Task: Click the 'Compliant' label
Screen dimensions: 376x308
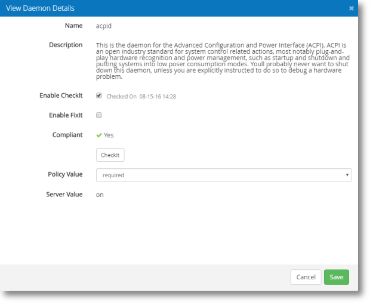Action: 67,135
